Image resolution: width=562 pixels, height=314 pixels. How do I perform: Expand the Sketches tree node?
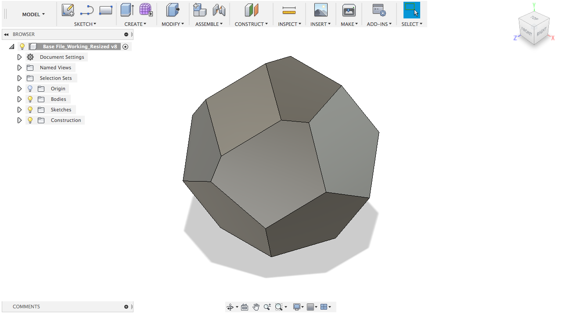pyautogui.click(x=19, y=110)
